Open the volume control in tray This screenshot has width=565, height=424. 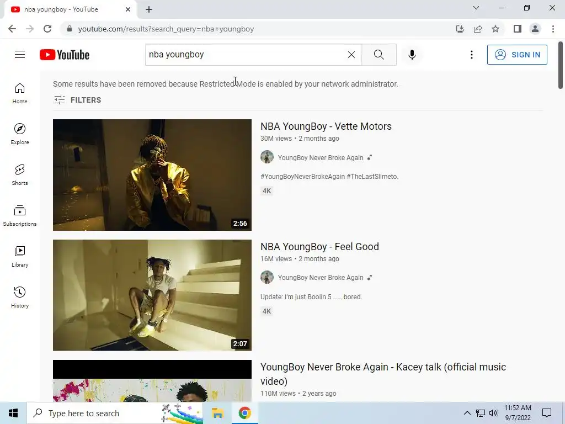[494, 413]
